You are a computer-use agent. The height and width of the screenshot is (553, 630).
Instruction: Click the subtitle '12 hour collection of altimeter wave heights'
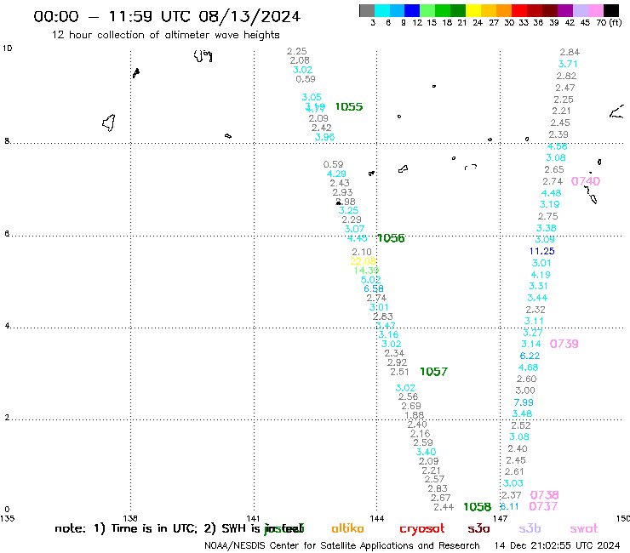(165, 35)
